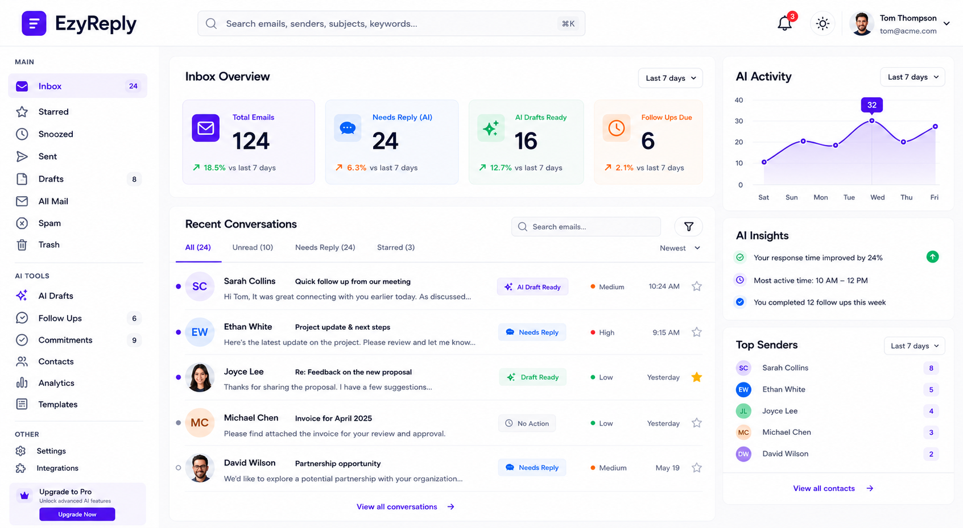The image size is (963, 528).
Task: Switch to the Unread (10) tab
Action: tap(253, 247)
